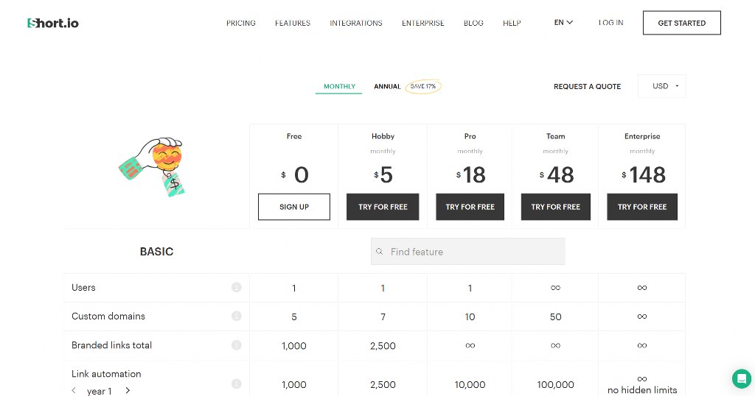755x396 pixels.
Task: Click the Short.io logo
Action: pos(53,23)
